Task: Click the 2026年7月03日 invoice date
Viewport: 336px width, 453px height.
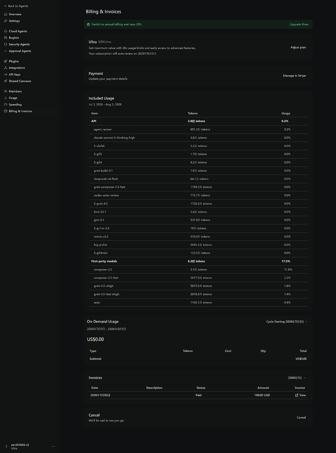Action: (100, 395)
